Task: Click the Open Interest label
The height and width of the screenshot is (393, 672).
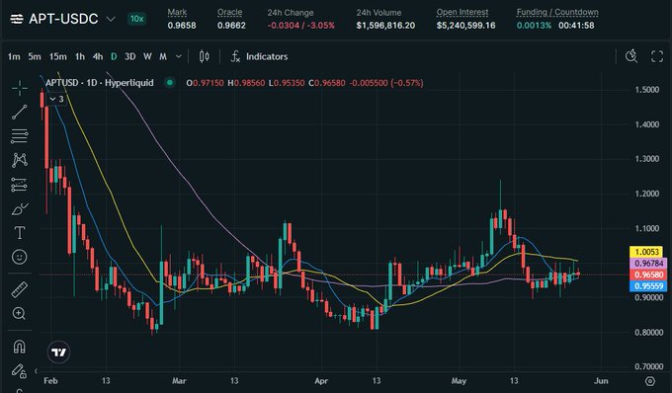Action: [x=462, y=13]
